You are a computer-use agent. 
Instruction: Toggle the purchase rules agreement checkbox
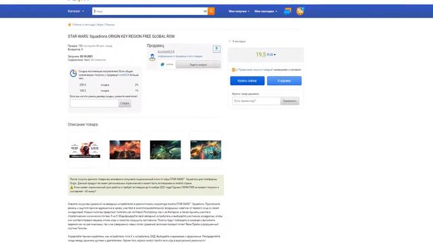(x=233, y=70)
